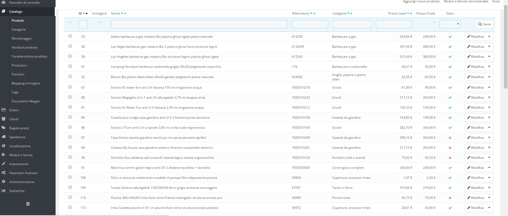
Task: Select checkbox for product 53 Dallas barbecue
Action: tap(70, 36)
